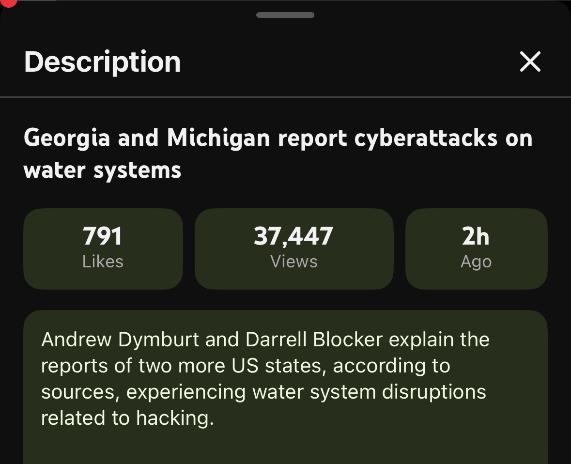
Task: Click the red dot in the corner
Action: click(8, 3)
